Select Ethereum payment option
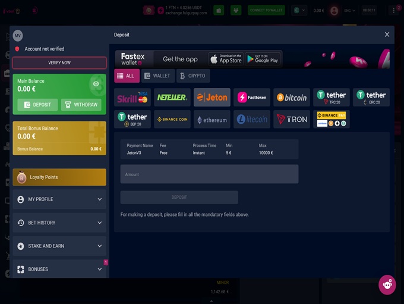 (x=212, y=120)
